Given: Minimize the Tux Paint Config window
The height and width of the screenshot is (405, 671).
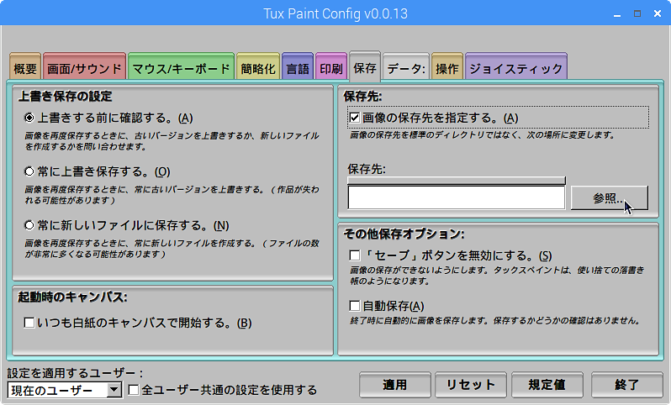Looking at the screenshot, I should (x=617, y=14).
